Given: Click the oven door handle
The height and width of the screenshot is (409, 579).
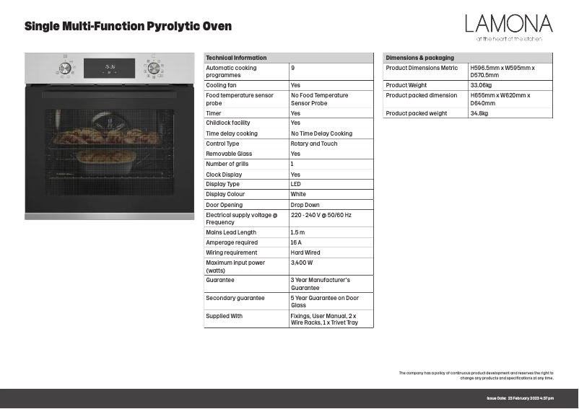Looking at the screenshot, I should (109, 94).
